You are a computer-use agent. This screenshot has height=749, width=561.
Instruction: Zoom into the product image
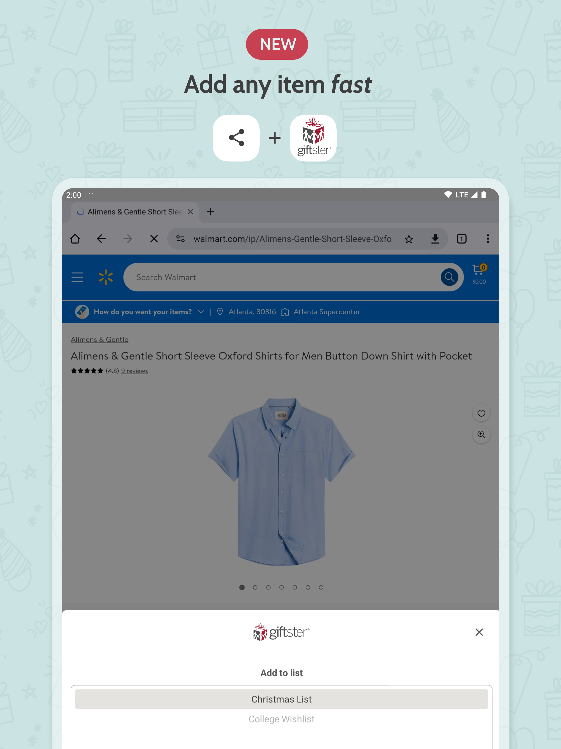tap(481, 435)
